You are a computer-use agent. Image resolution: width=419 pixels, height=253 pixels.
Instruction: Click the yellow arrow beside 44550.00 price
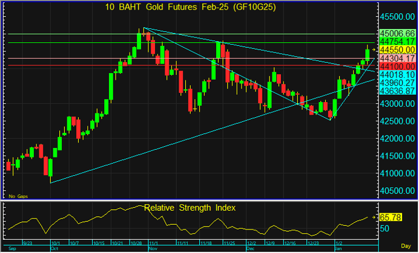coord(374,50)
